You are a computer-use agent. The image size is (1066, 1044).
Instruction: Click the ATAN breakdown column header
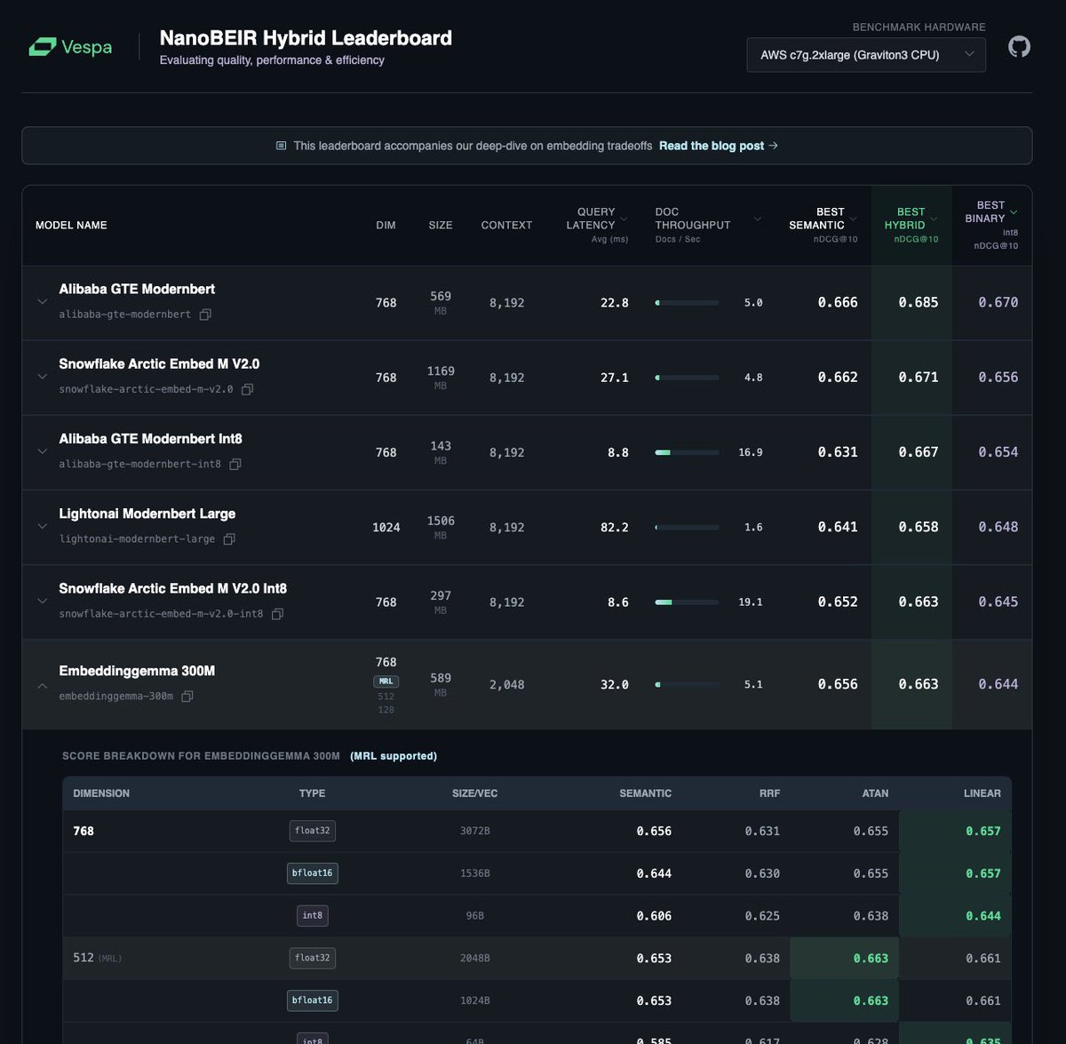click(x=875, y=793)
